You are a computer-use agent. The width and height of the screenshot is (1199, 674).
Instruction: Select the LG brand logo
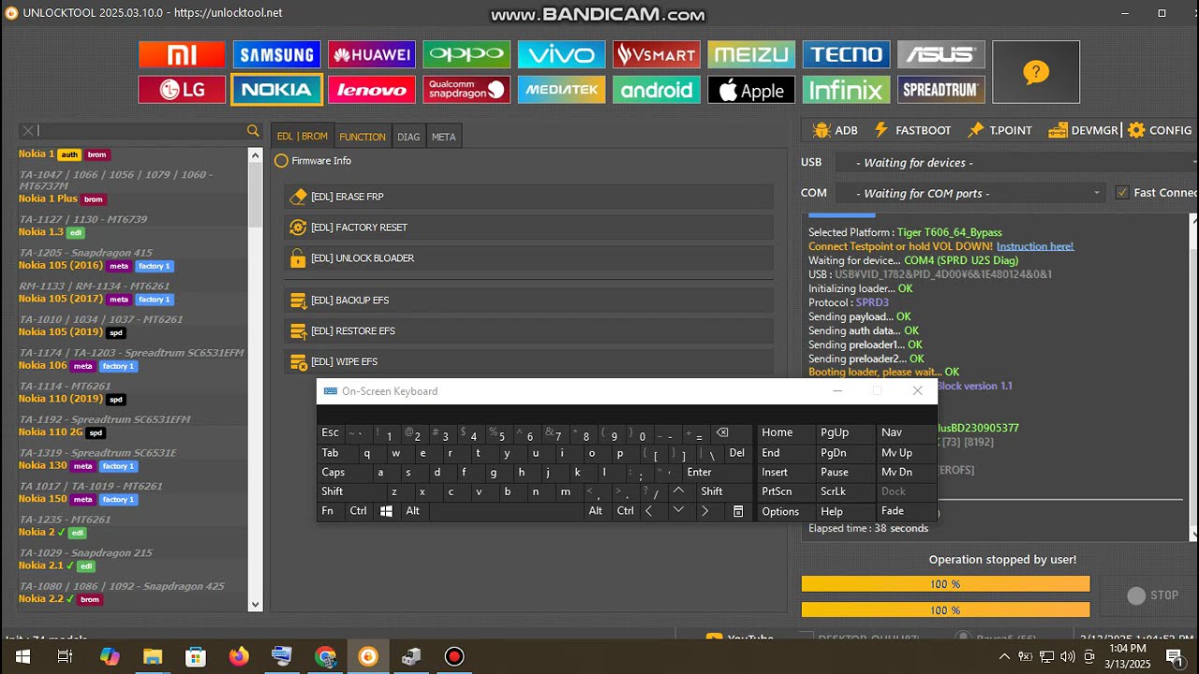click(182, 90)
